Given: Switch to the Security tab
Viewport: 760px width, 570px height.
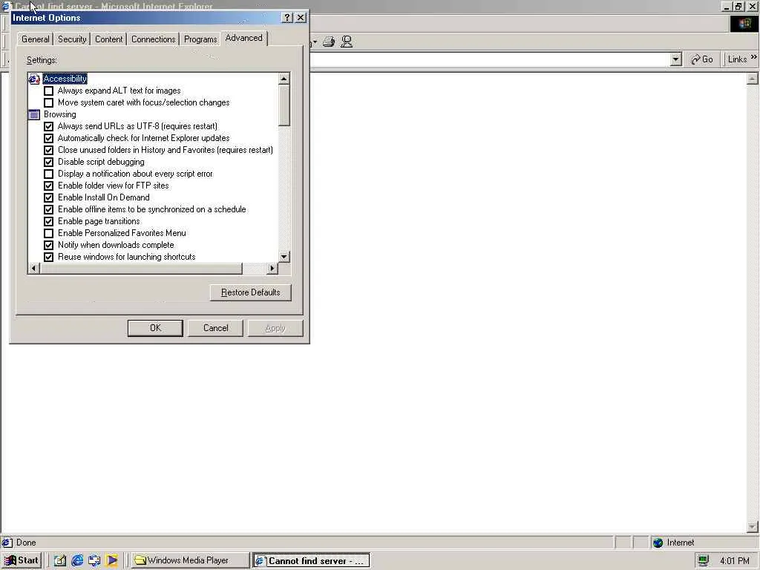Looking at the screenshot, I should point(72,39).
